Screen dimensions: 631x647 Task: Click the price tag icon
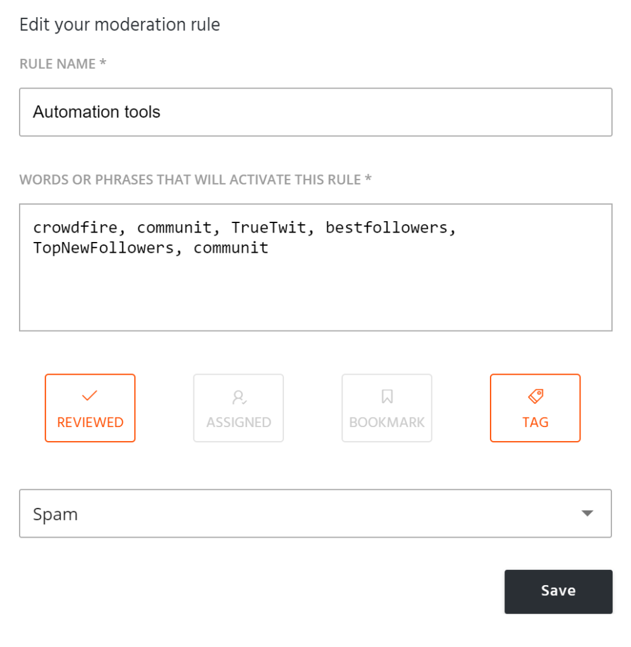[536, 397]
